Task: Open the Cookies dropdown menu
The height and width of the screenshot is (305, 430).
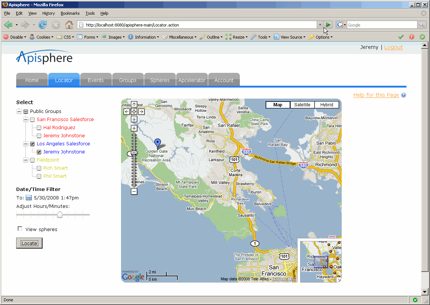Action: pyautogui.click(x=42, y=37)
